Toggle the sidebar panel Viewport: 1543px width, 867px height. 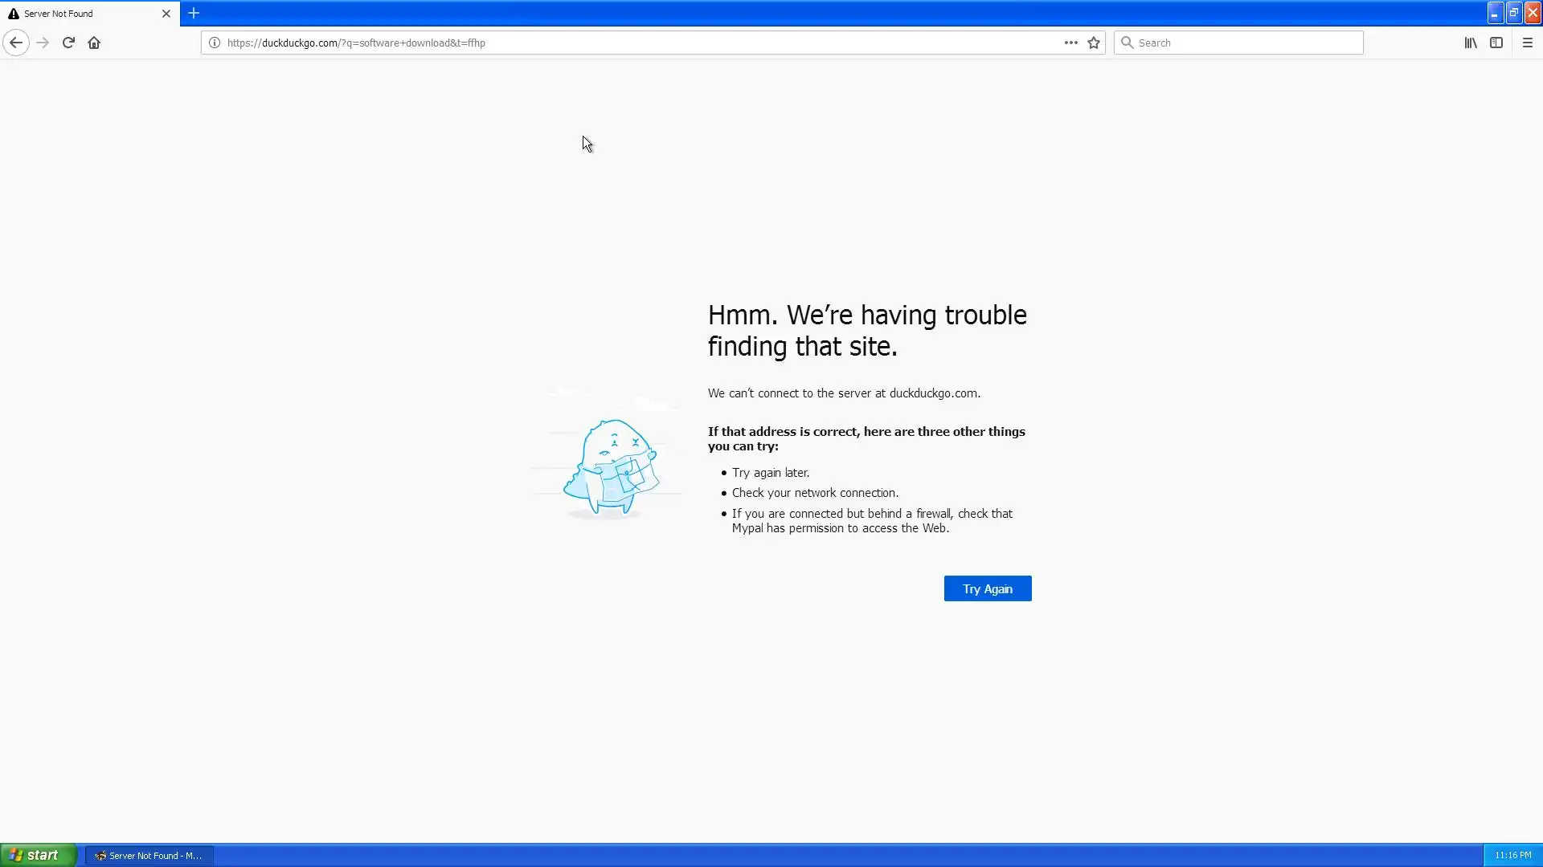[1496, 43]
